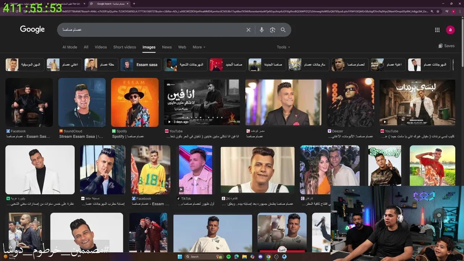Switch to the News tab

coord(167,47)
